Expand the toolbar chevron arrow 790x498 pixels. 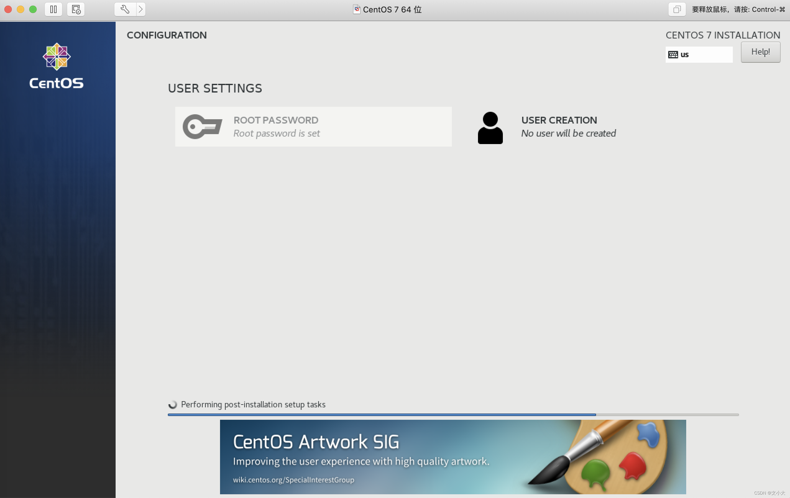tap(141, 9)
